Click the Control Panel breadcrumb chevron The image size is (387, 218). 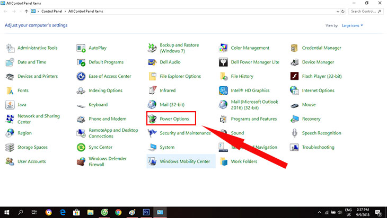(x=65, y=11)
